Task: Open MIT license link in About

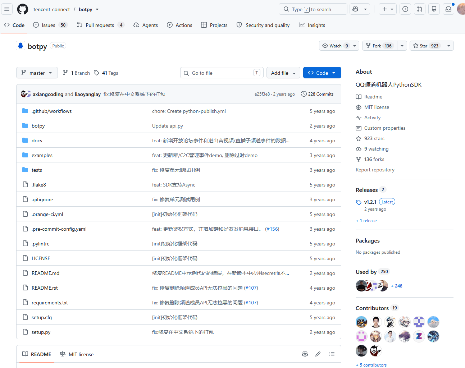Action: coord(372,107)
